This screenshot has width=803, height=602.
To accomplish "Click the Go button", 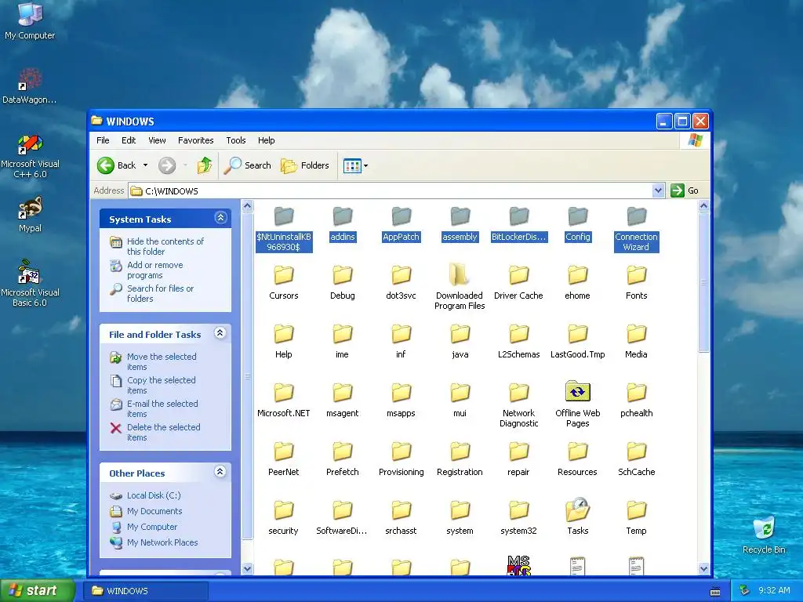I will [x=685, y=190].
